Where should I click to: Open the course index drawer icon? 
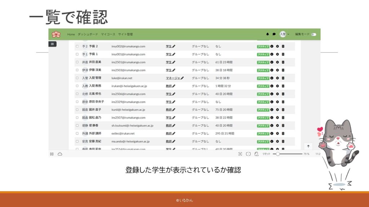point(53,44)
